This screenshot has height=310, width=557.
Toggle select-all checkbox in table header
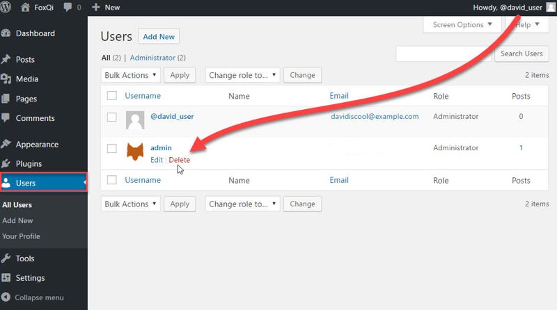click(111, 96)
